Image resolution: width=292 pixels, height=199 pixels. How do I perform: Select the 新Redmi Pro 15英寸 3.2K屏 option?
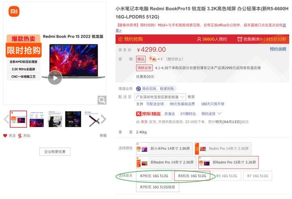pos(228,163)
